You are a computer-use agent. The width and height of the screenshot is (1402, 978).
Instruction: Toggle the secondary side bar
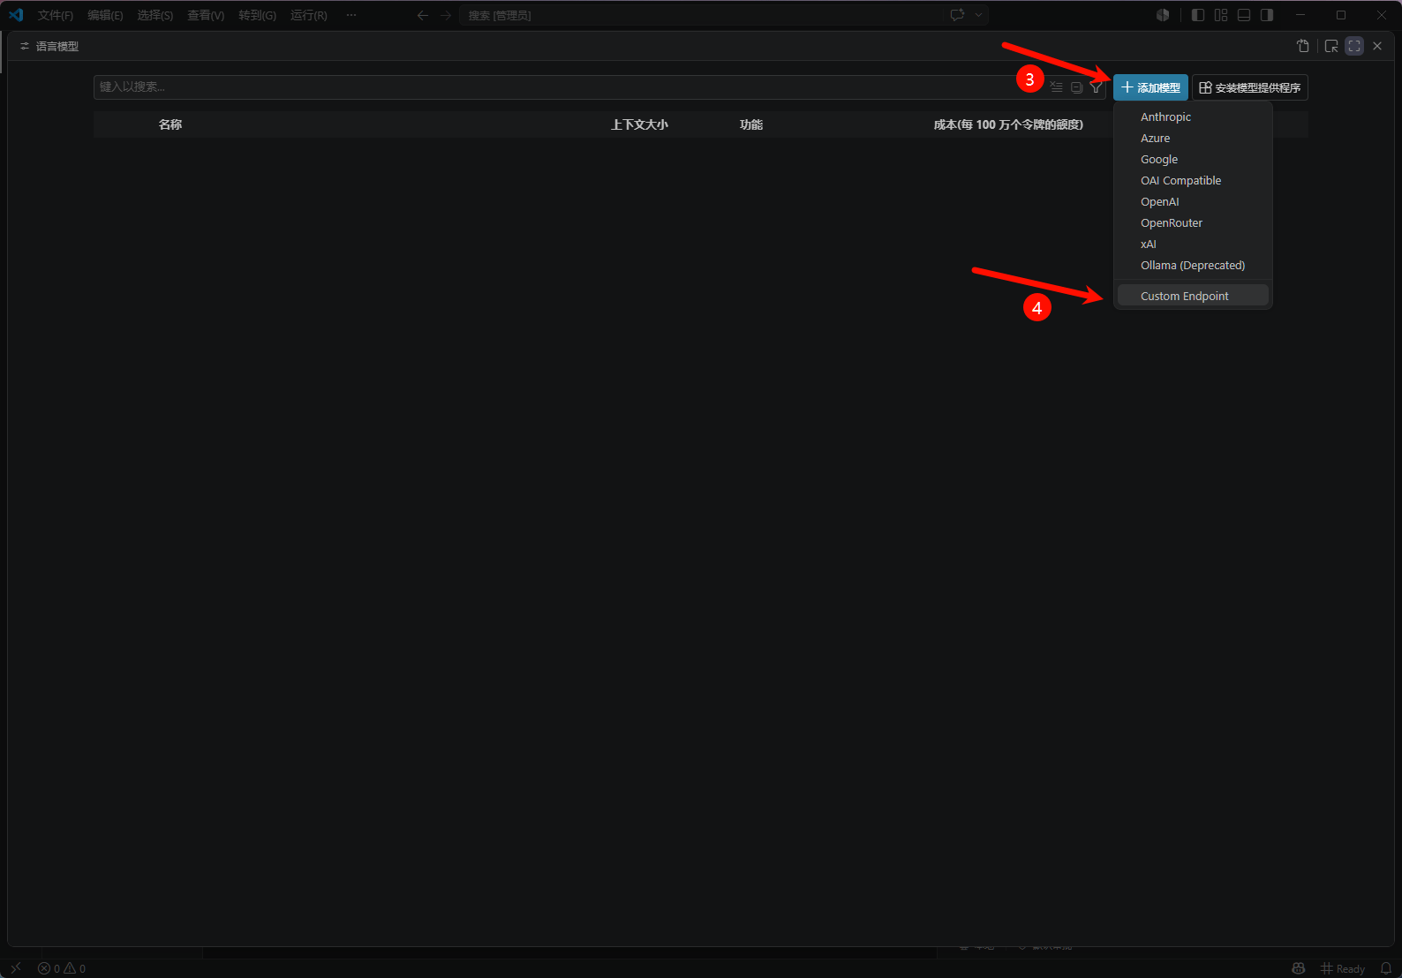click(x=1267, y=15)
